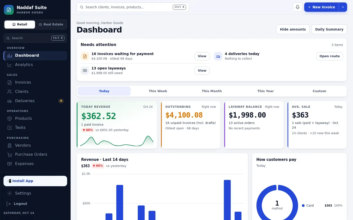
Task: Click the sidebar Search box
Action: coord(35,38)
